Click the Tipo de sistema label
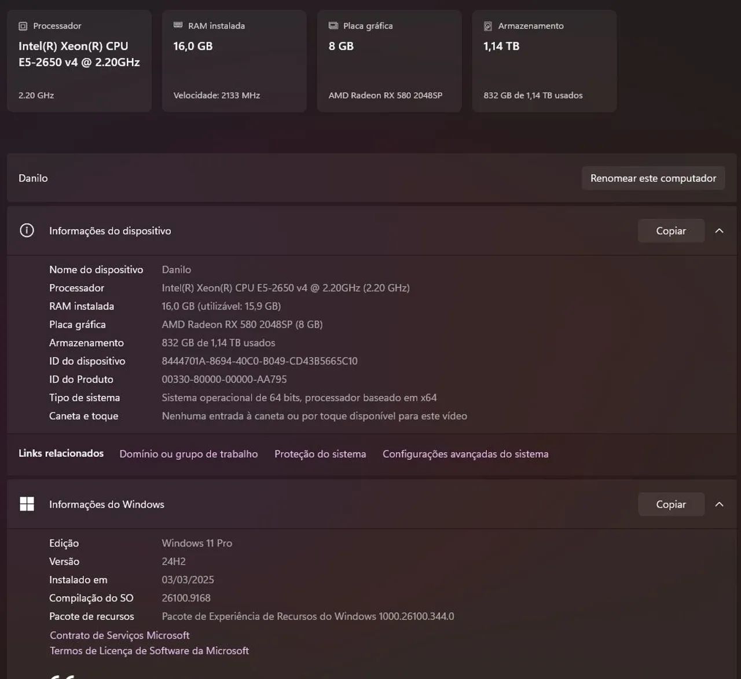 tap(85, 398)
